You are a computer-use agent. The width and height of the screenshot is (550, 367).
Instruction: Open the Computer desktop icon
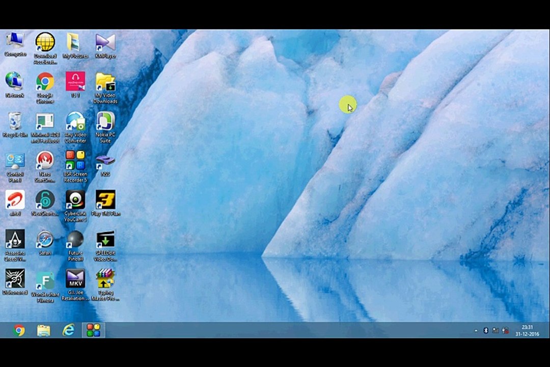coord(15,45)
